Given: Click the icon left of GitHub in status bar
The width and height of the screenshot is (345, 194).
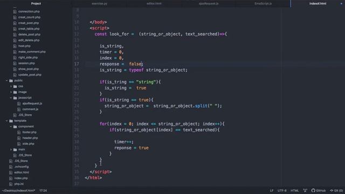Looking at the screenshot, I should (305, 190).
